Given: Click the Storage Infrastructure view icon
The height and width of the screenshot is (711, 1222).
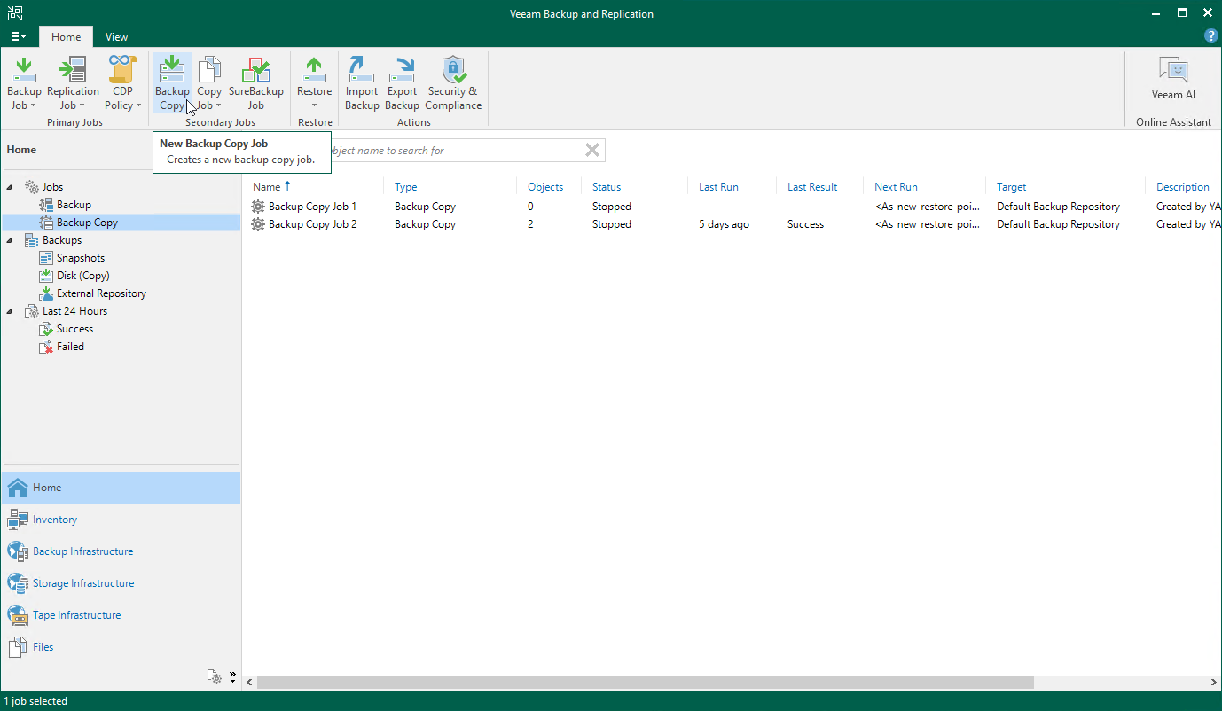Looking at the screenshot, I should coord(18,583).
